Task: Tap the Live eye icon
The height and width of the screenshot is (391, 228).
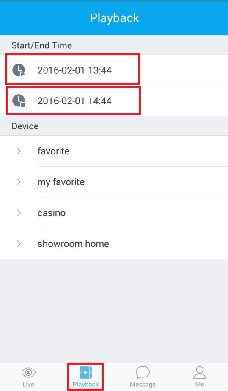Action: point(29,372)
